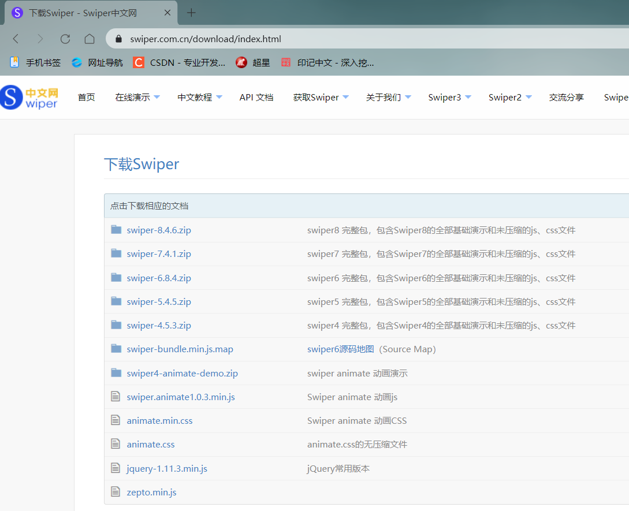Click the 超星 bookmark icon
629x511 pixels.
point(241,62)
